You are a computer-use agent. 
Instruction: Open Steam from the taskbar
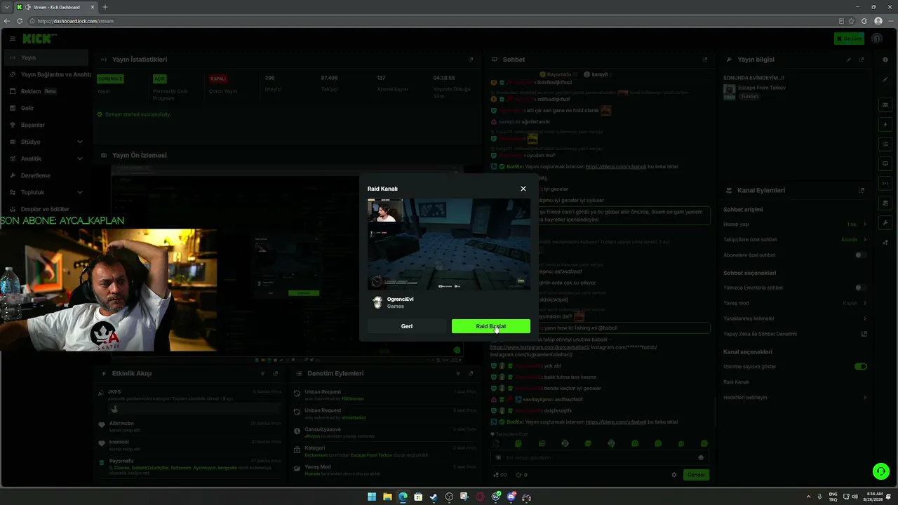(x=434, y=497)
